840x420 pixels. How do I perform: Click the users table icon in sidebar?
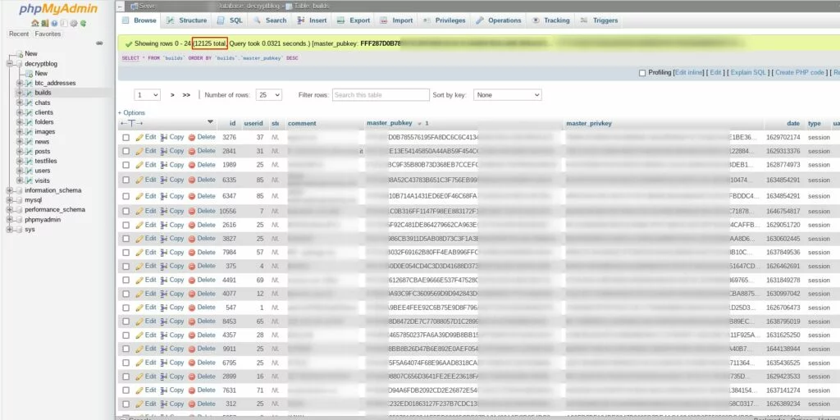28,171
